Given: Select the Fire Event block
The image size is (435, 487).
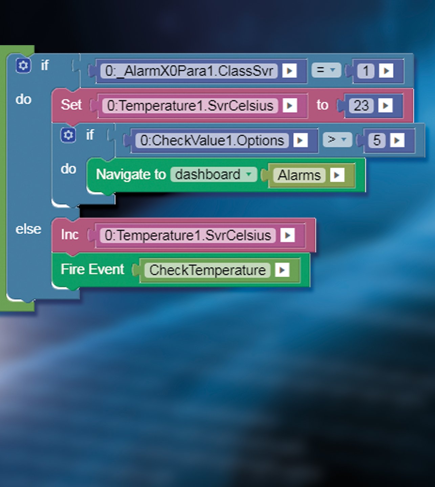Looking at the screenshot, I should [92, 270].
